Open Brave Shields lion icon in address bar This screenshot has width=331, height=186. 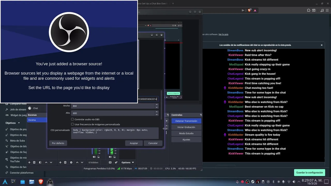(249, 10)
